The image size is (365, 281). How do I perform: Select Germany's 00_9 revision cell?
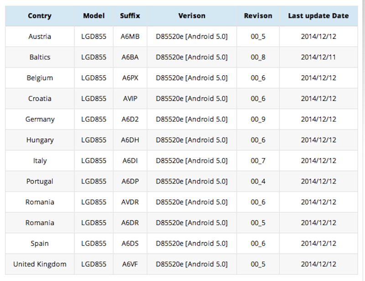(x=258, y=120)
